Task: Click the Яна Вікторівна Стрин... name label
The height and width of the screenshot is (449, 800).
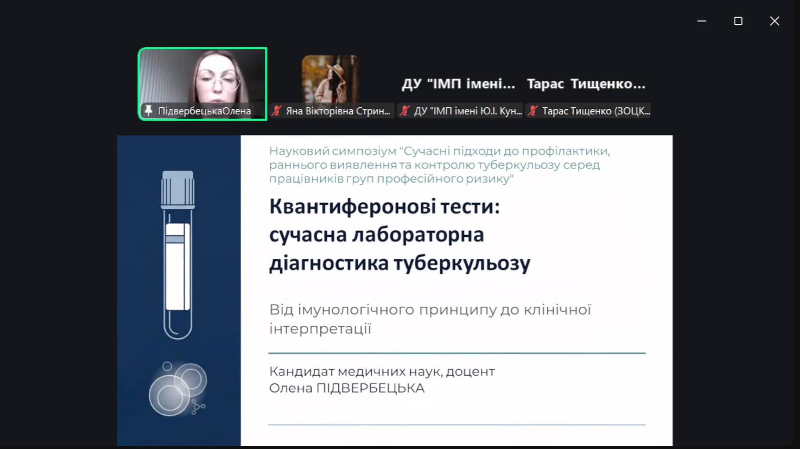Action: [x=338, y=111]
